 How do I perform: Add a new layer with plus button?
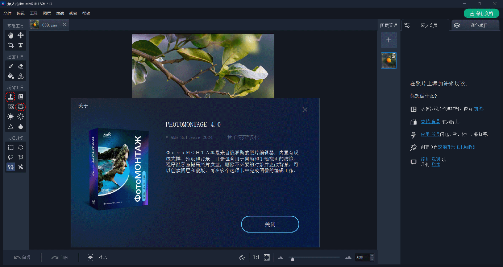pos(389,40)
